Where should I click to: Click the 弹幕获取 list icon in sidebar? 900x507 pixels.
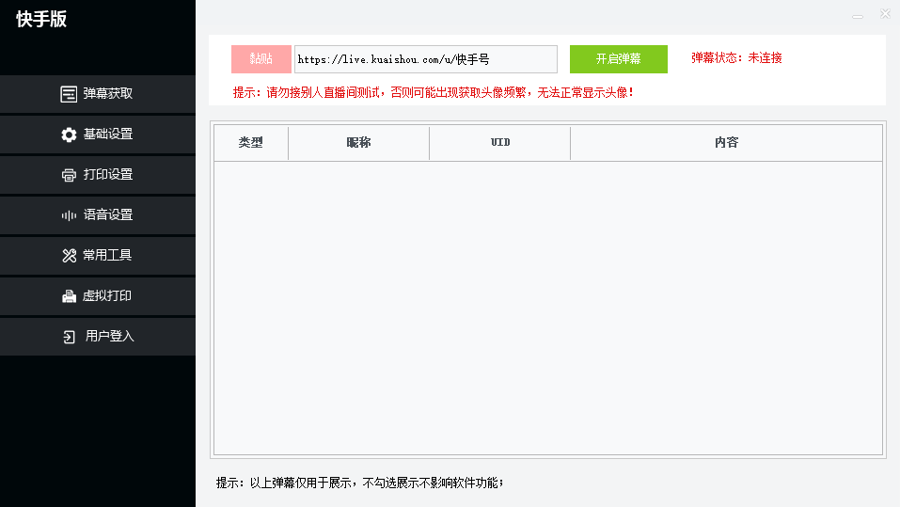[x=69, y=93]
